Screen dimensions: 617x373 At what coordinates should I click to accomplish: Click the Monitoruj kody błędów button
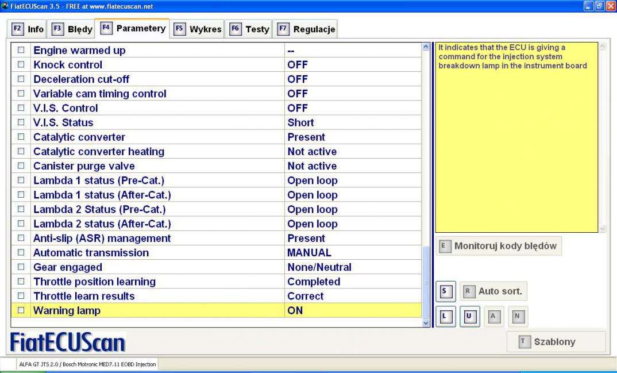pyautogui.click(x=499, y=246)
